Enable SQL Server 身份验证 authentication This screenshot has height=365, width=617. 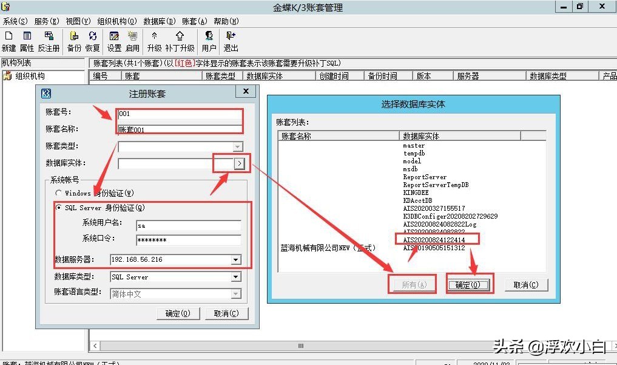(x=59, y=208)
